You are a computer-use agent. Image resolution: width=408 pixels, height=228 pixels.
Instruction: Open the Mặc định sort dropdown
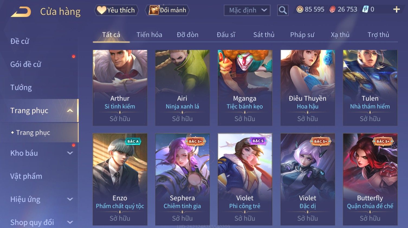coord(247,10)
